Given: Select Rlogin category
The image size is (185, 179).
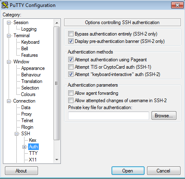Looking at the screenshot, I should tap(27, 127).
